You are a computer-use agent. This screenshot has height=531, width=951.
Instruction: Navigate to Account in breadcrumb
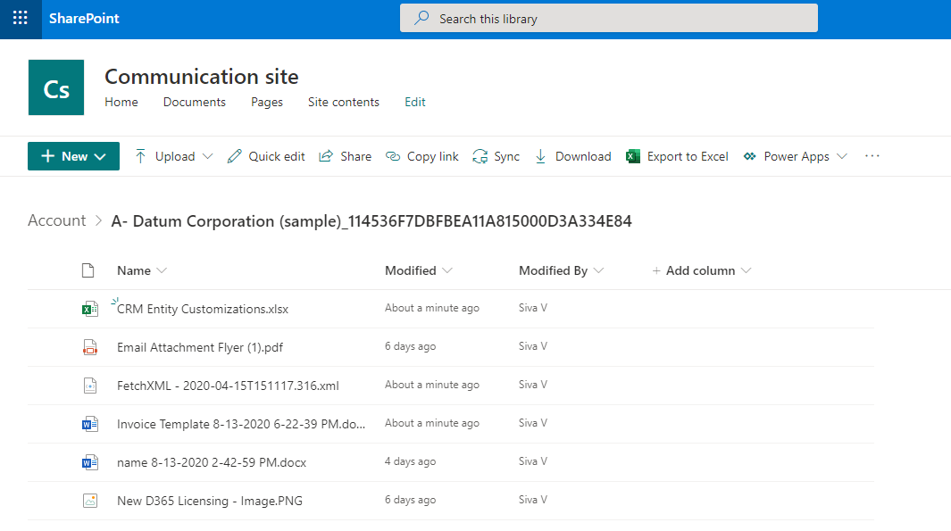tap(57, 220)
